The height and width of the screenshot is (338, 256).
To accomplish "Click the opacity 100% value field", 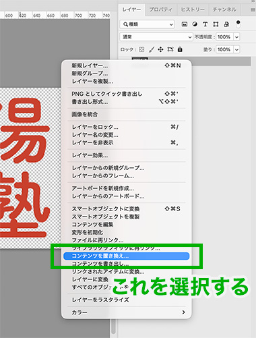I will pos(224,37).
